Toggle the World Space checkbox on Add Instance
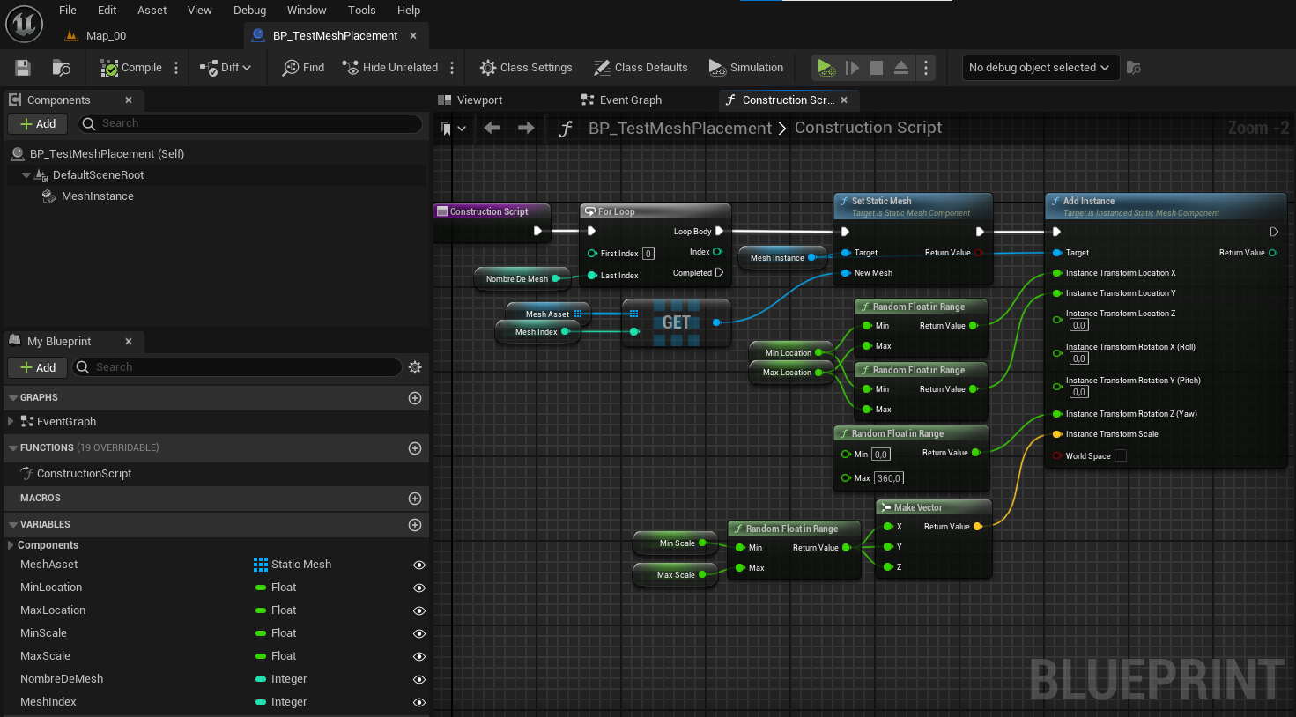This screenshot has width=1296, height=717. coord(1121,456)
